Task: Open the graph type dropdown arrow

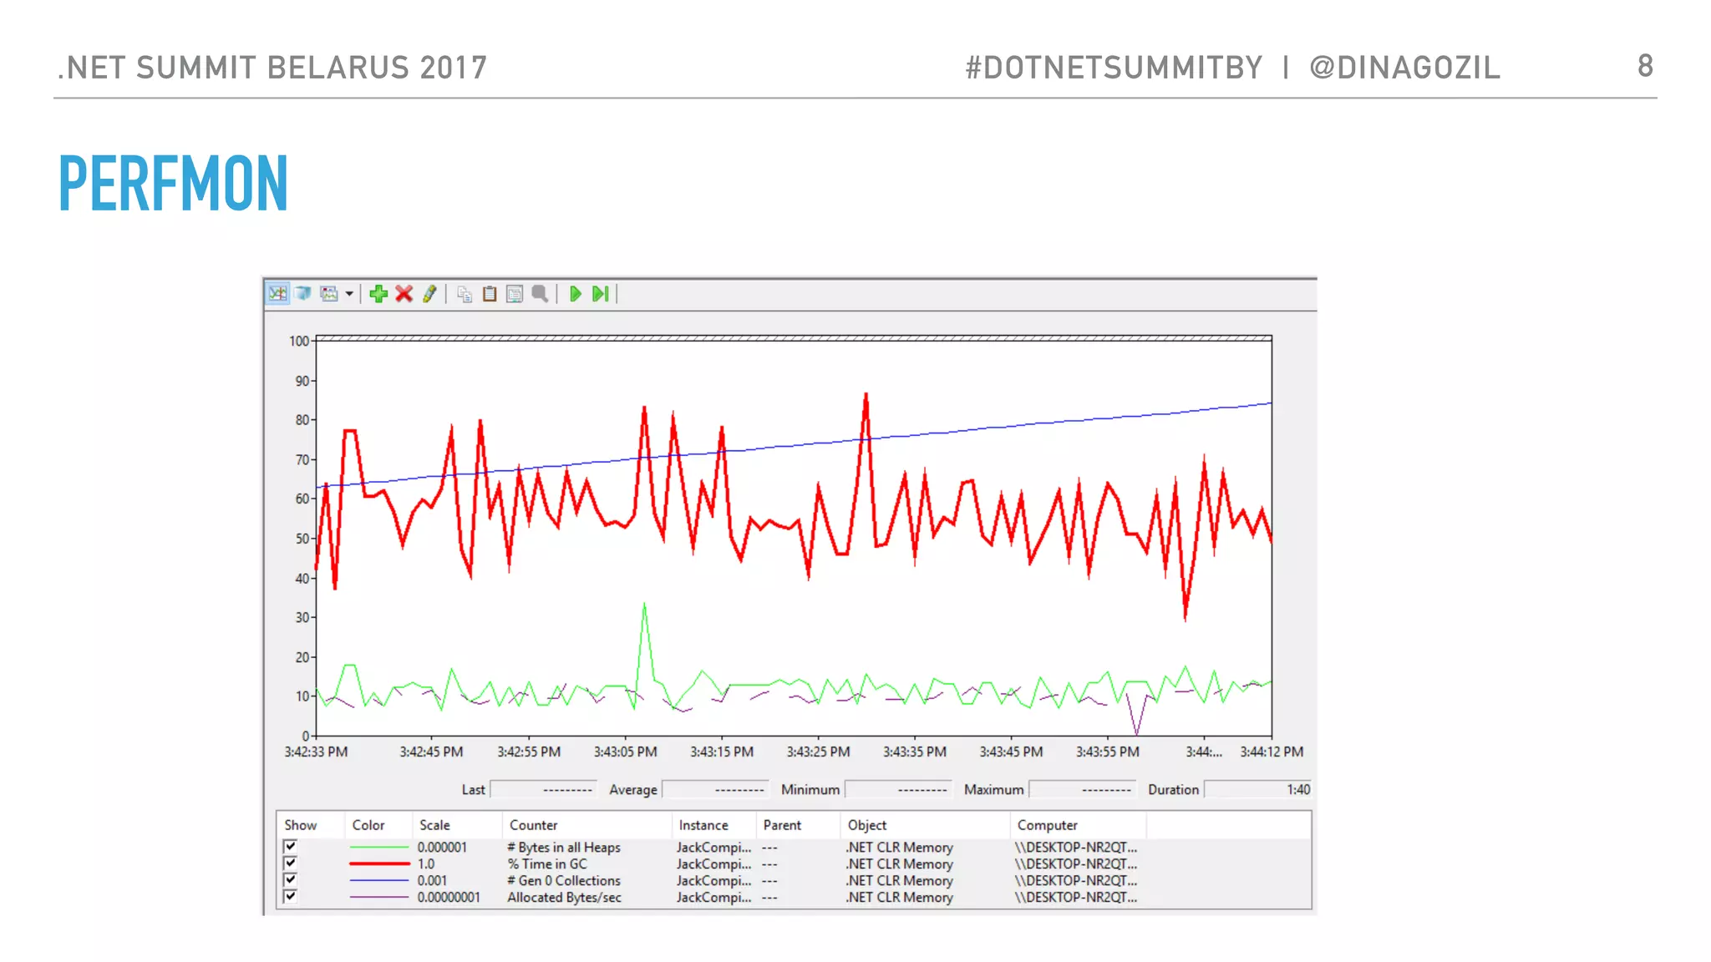Action: 349,294
